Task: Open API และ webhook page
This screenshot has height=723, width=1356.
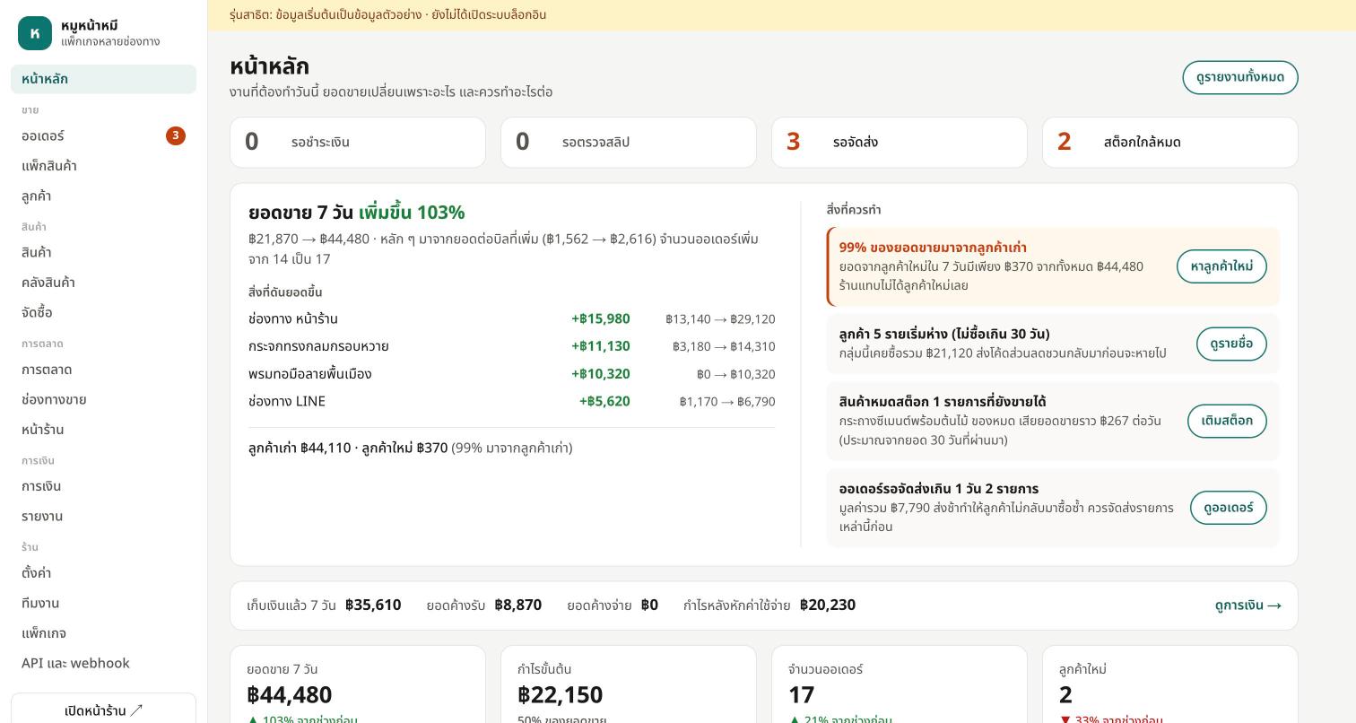Action: pos(103,663)
